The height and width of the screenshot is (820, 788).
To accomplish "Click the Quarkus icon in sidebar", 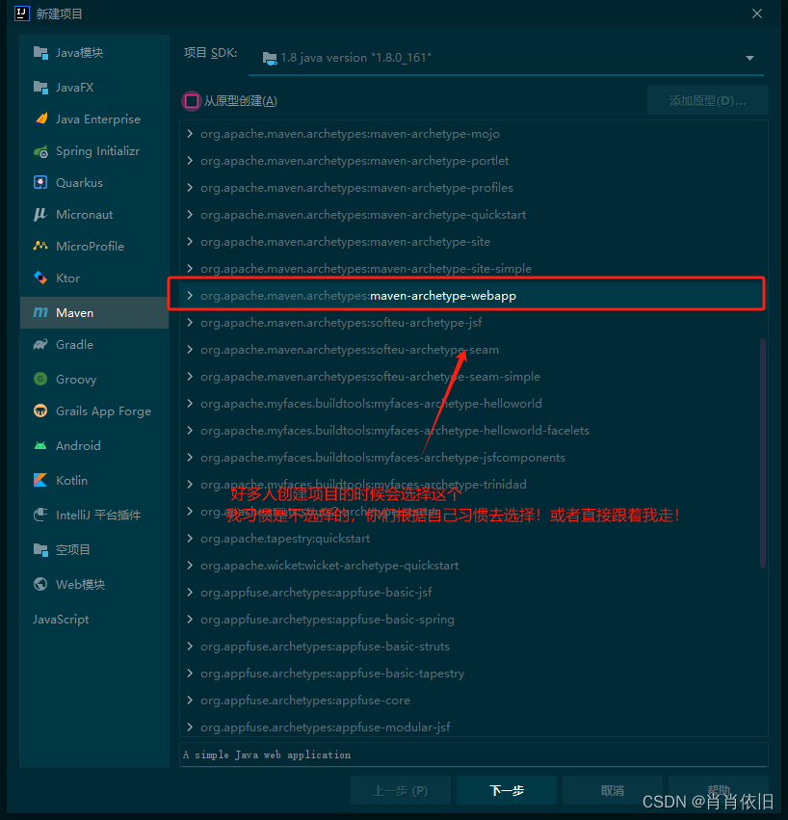I will coord(40,182).
